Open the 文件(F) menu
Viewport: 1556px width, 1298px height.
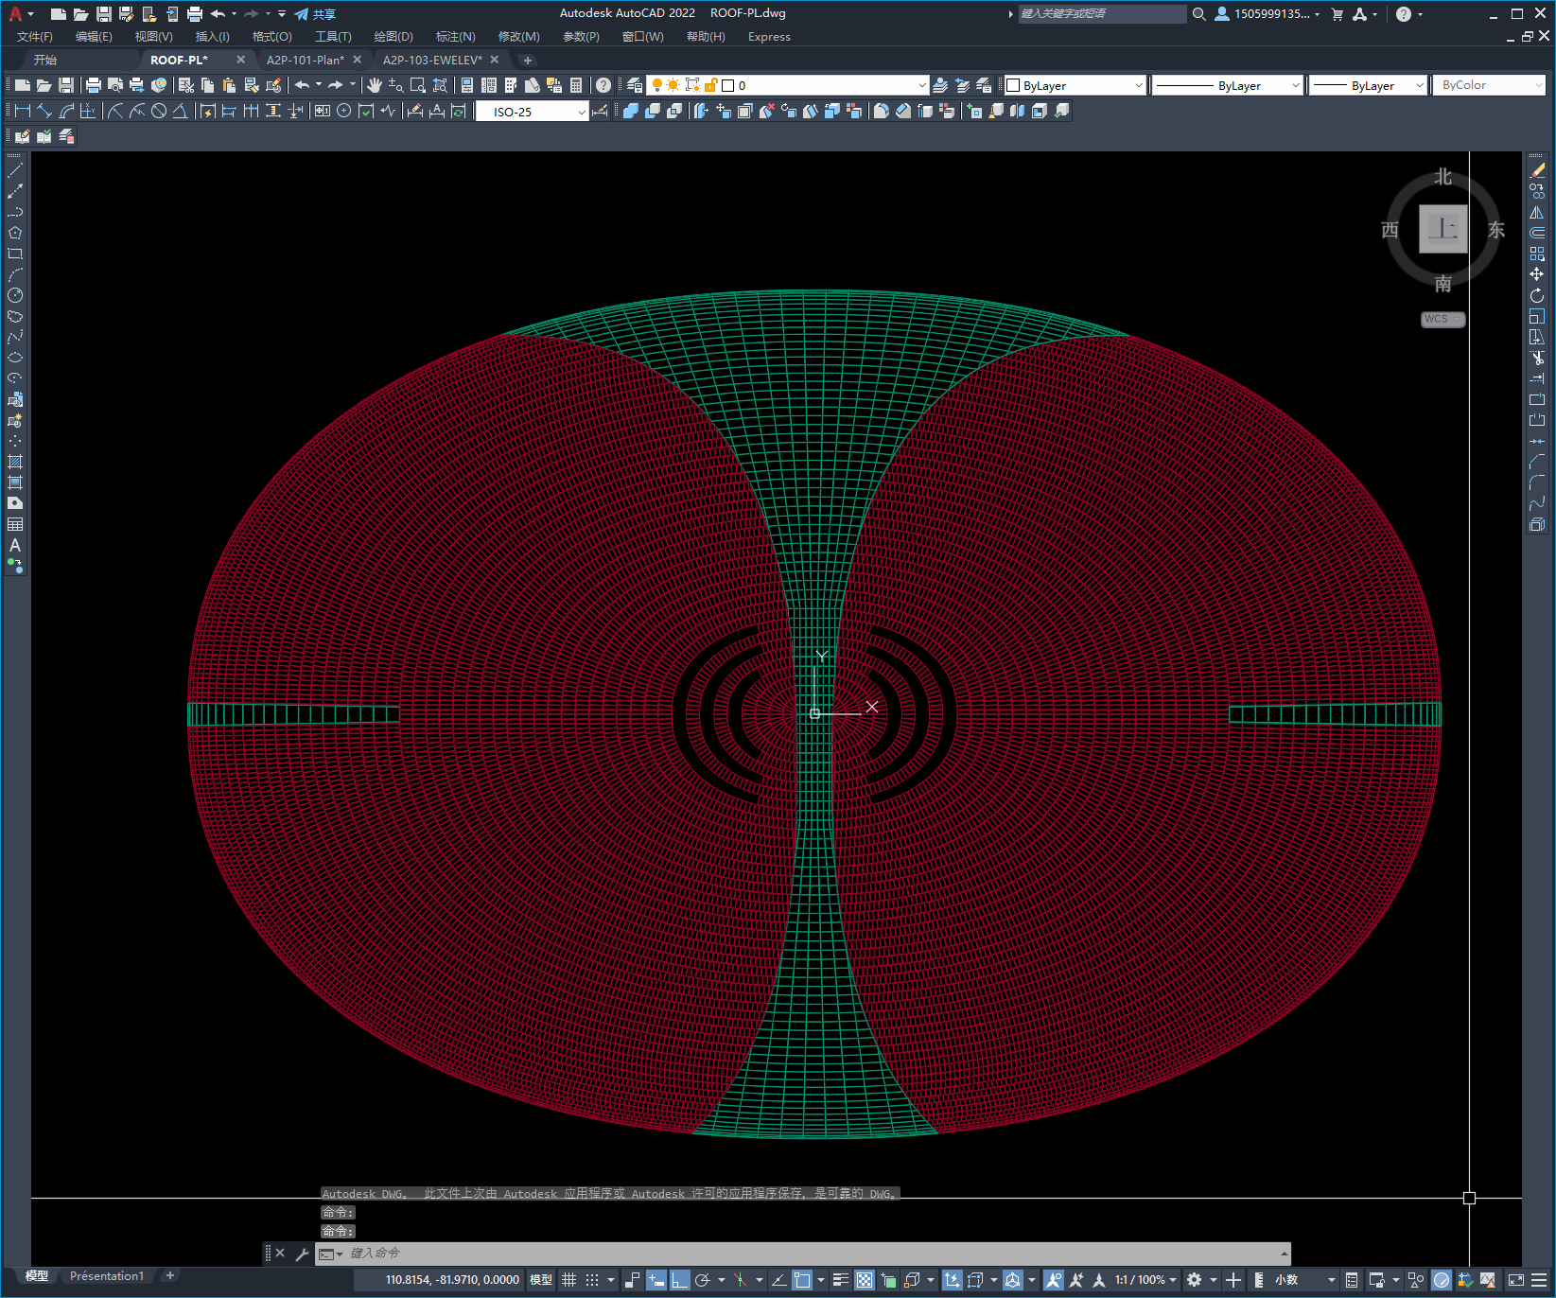35,37
